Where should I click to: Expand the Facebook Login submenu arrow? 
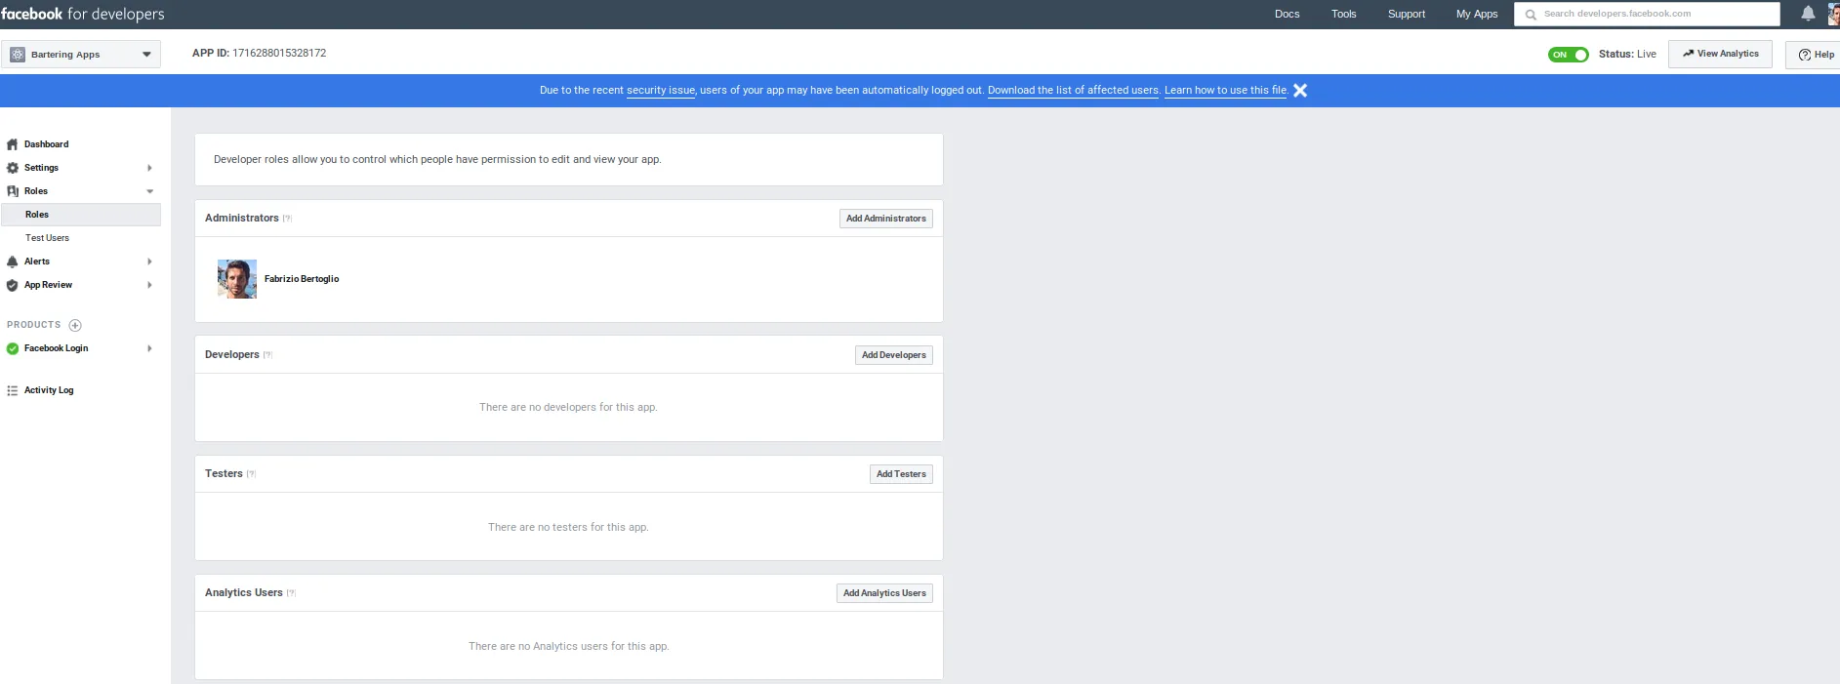pyautogui.click(x=149, y=348)
